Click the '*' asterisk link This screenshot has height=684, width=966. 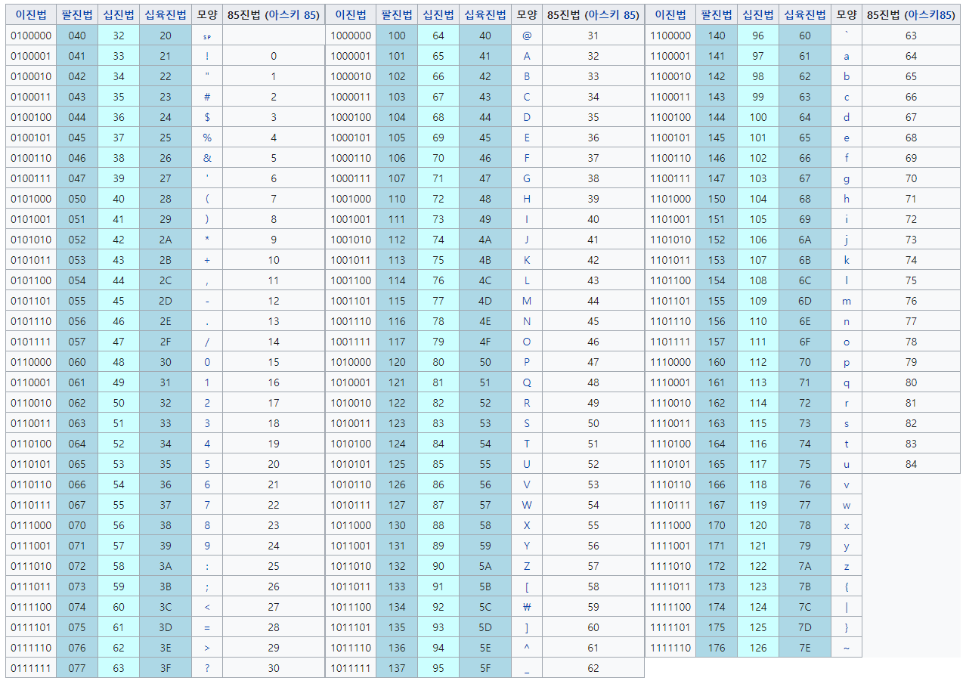tap(207, 240)
